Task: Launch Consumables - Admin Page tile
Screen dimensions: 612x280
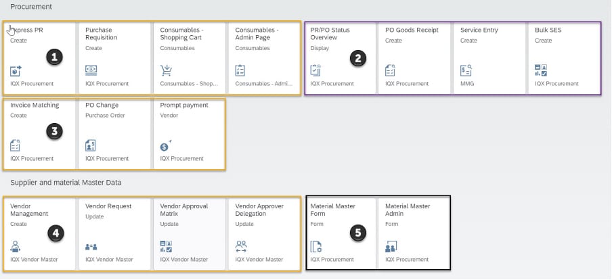Action: click(264, 58)
